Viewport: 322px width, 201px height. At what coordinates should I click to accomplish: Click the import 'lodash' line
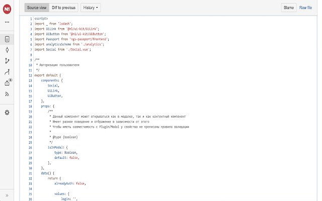pyautogui.click(x=53, y=24)
